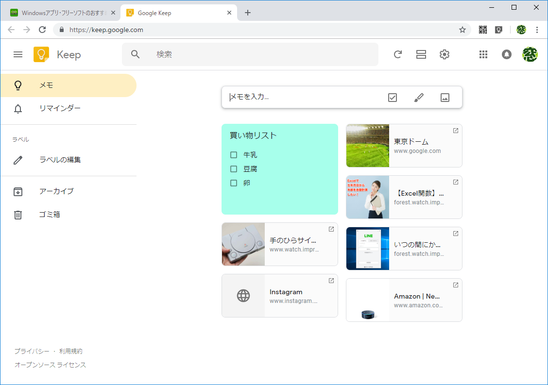Switch Keep to list view
548x385 pixels.
tap(421, 54)
